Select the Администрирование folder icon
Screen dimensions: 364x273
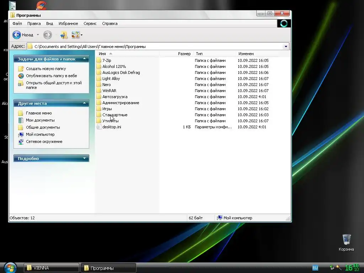click(99, 103)
